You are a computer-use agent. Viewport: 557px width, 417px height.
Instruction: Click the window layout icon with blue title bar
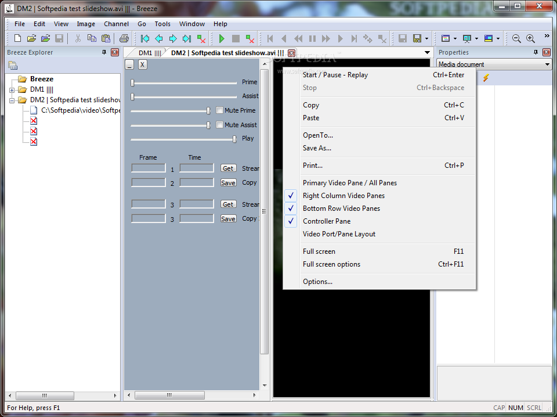[446, 38]
